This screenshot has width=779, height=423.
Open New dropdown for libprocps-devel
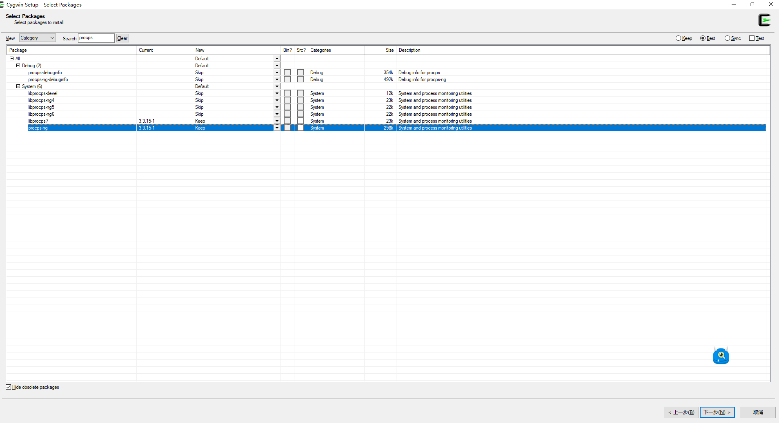[x=277, y=93]
